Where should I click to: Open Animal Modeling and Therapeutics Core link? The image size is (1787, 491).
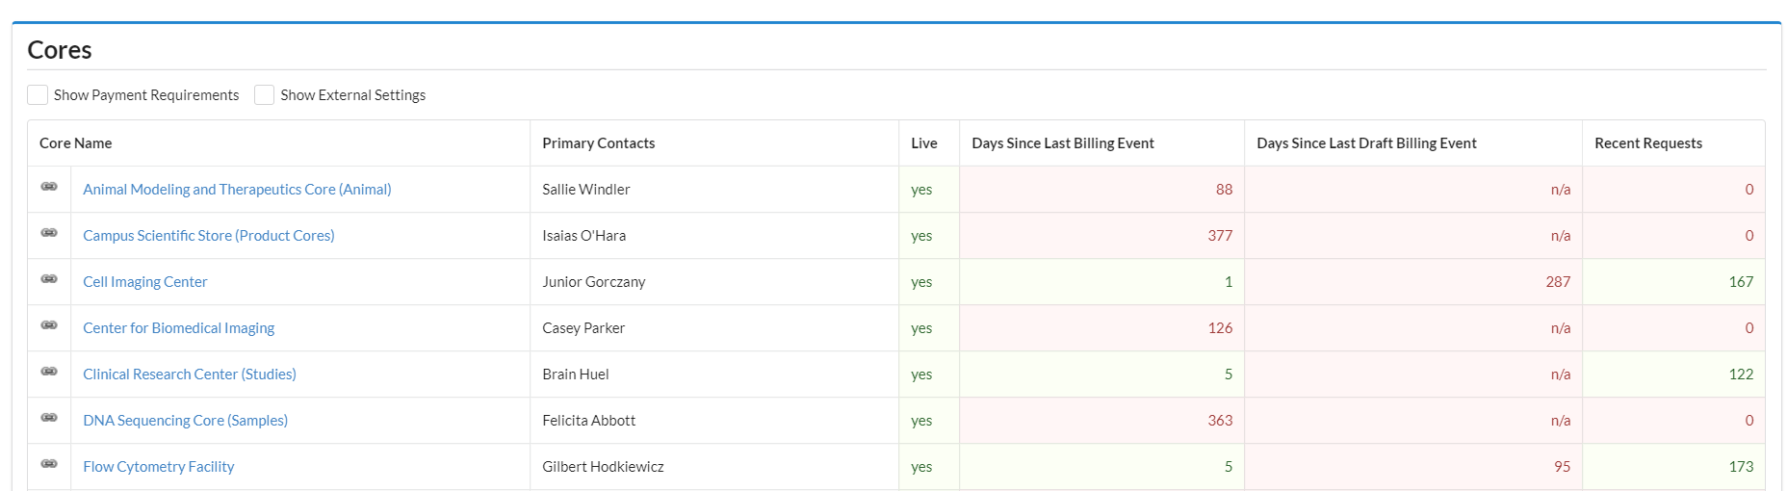pos(237,190)
